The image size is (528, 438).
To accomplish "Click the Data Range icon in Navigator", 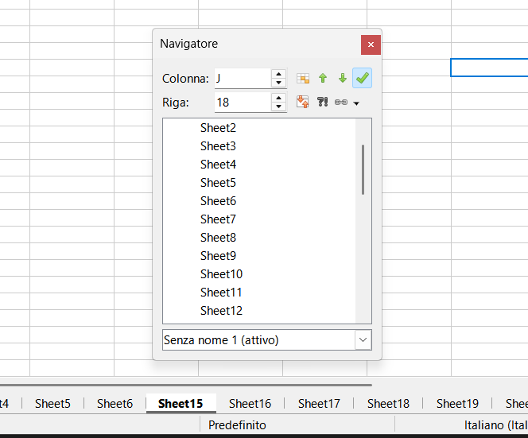I will coord(303,78).
